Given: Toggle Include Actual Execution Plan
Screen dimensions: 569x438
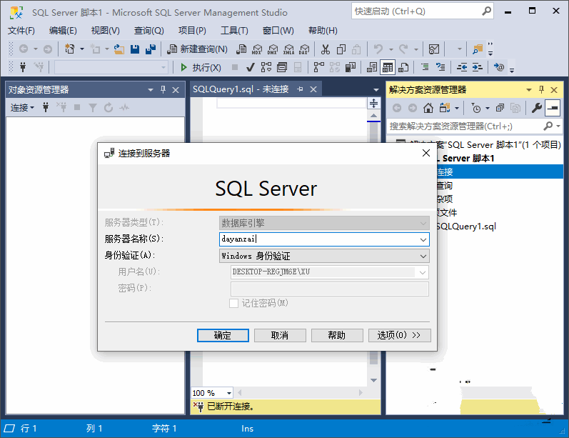Looking at the screenshot, I should click(x=319, y=68).
